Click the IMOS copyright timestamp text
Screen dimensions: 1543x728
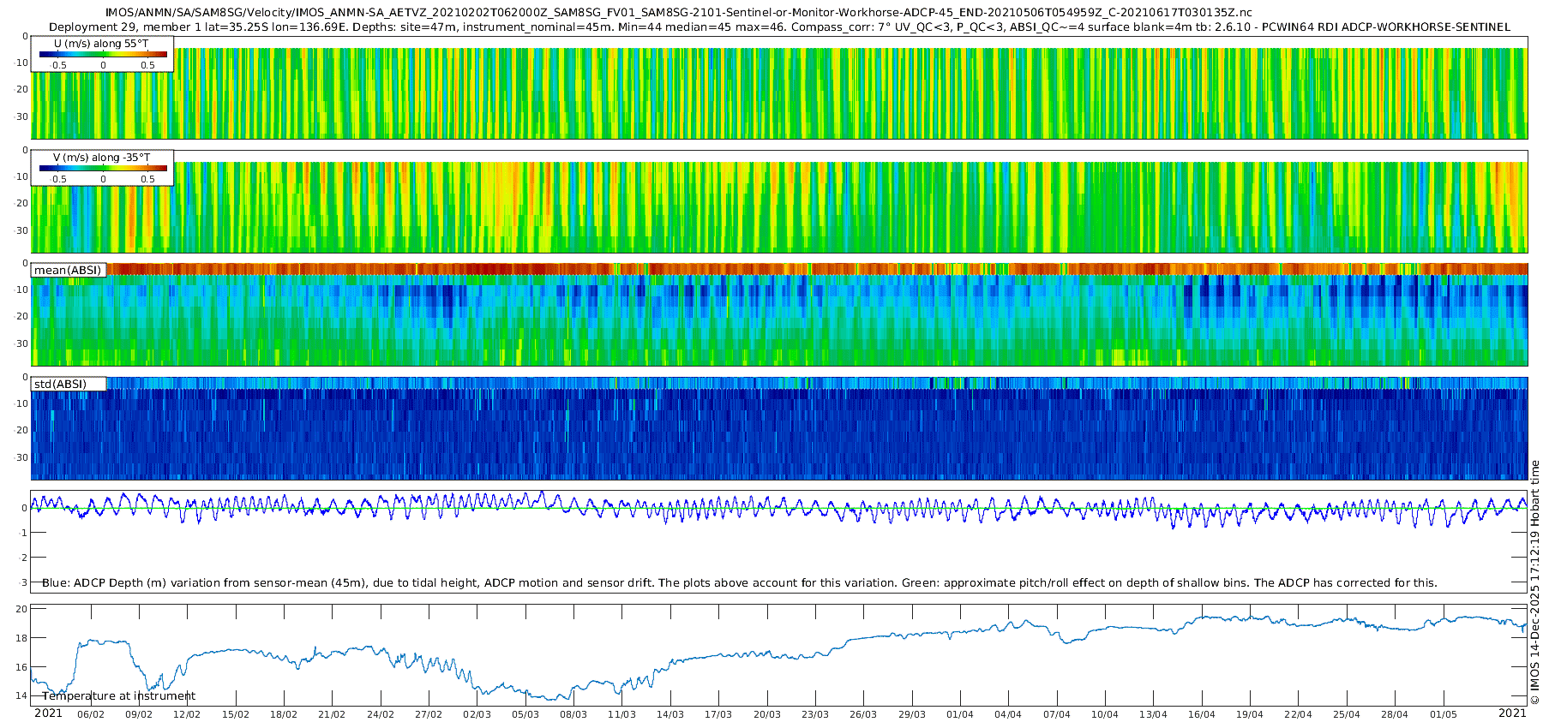point(1534,582)
